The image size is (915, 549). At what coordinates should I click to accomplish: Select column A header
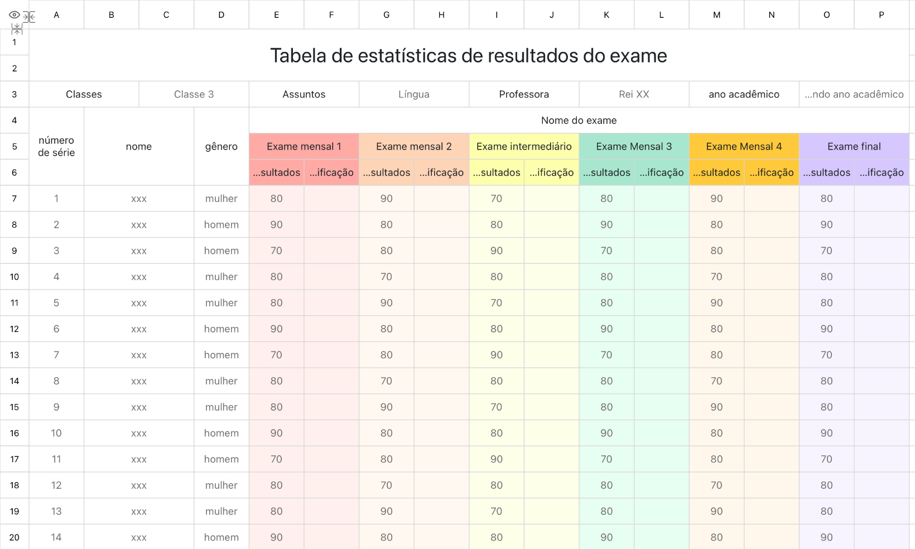[56, 15]
